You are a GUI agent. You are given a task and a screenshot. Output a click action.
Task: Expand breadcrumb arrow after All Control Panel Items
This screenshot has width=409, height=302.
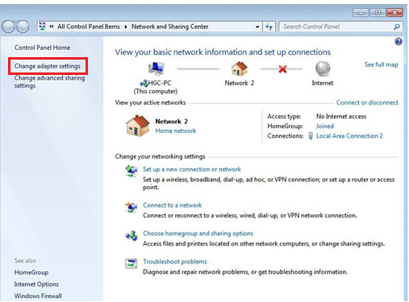tap(126, 27)
